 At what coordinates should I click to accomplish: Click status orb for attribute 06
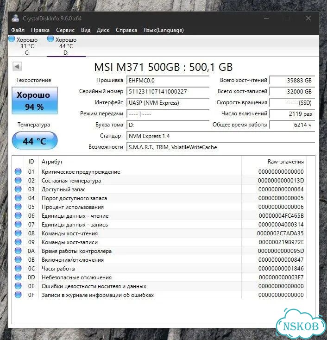18,215
